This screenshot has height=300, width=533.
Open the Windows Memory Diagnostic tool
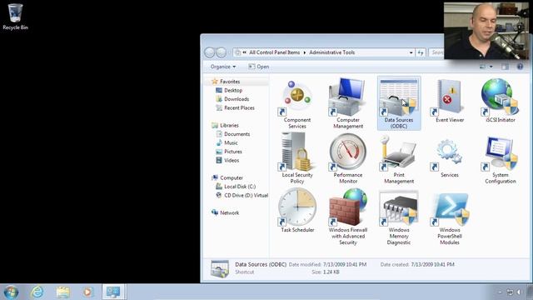tap(399, 217)
